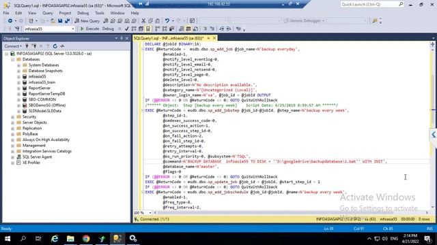Viewport: 437px width, 245px height.
Task: Open the View menu
Action: coord(32,13)
